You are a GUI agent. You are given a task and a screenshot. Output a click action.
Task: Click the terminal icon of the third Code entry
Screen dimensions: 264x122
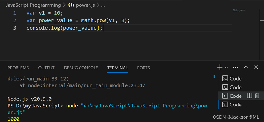(225, 96)
